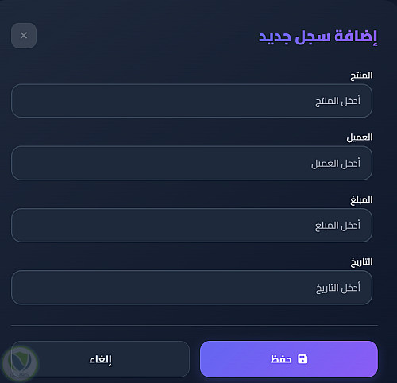Focus the العميل customer input field
This screenshot has width=397, height=383.
191,163
